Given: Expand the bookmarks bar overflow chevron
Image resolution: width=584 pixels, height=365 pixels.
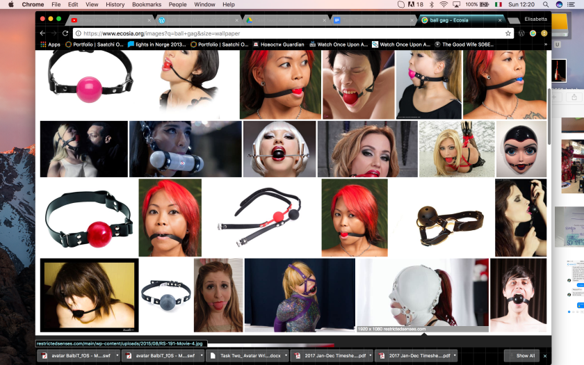Looking at the screenshot, I should [546, 44].
